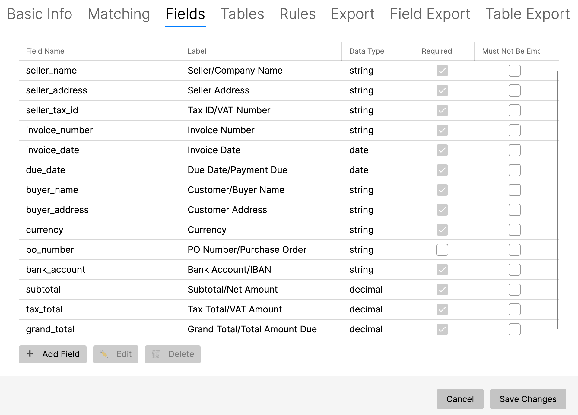Open the Table Export tab

click(526, 14)
